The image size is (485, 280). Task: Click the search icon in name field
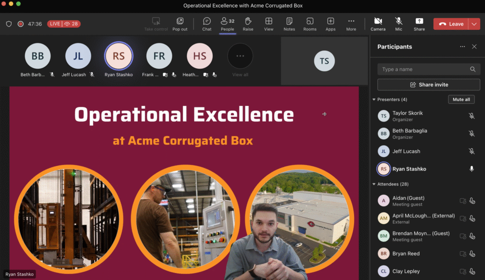[473, 69]
